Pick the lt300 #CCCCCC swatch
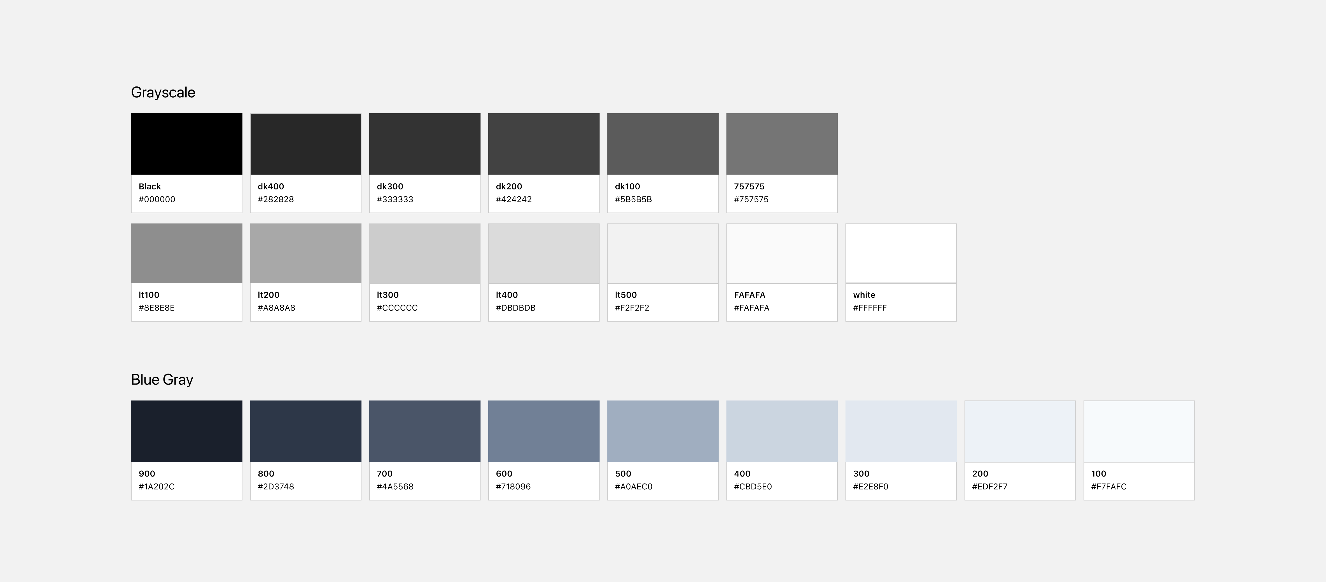1326x582 pixels. (x=425, y=253)
